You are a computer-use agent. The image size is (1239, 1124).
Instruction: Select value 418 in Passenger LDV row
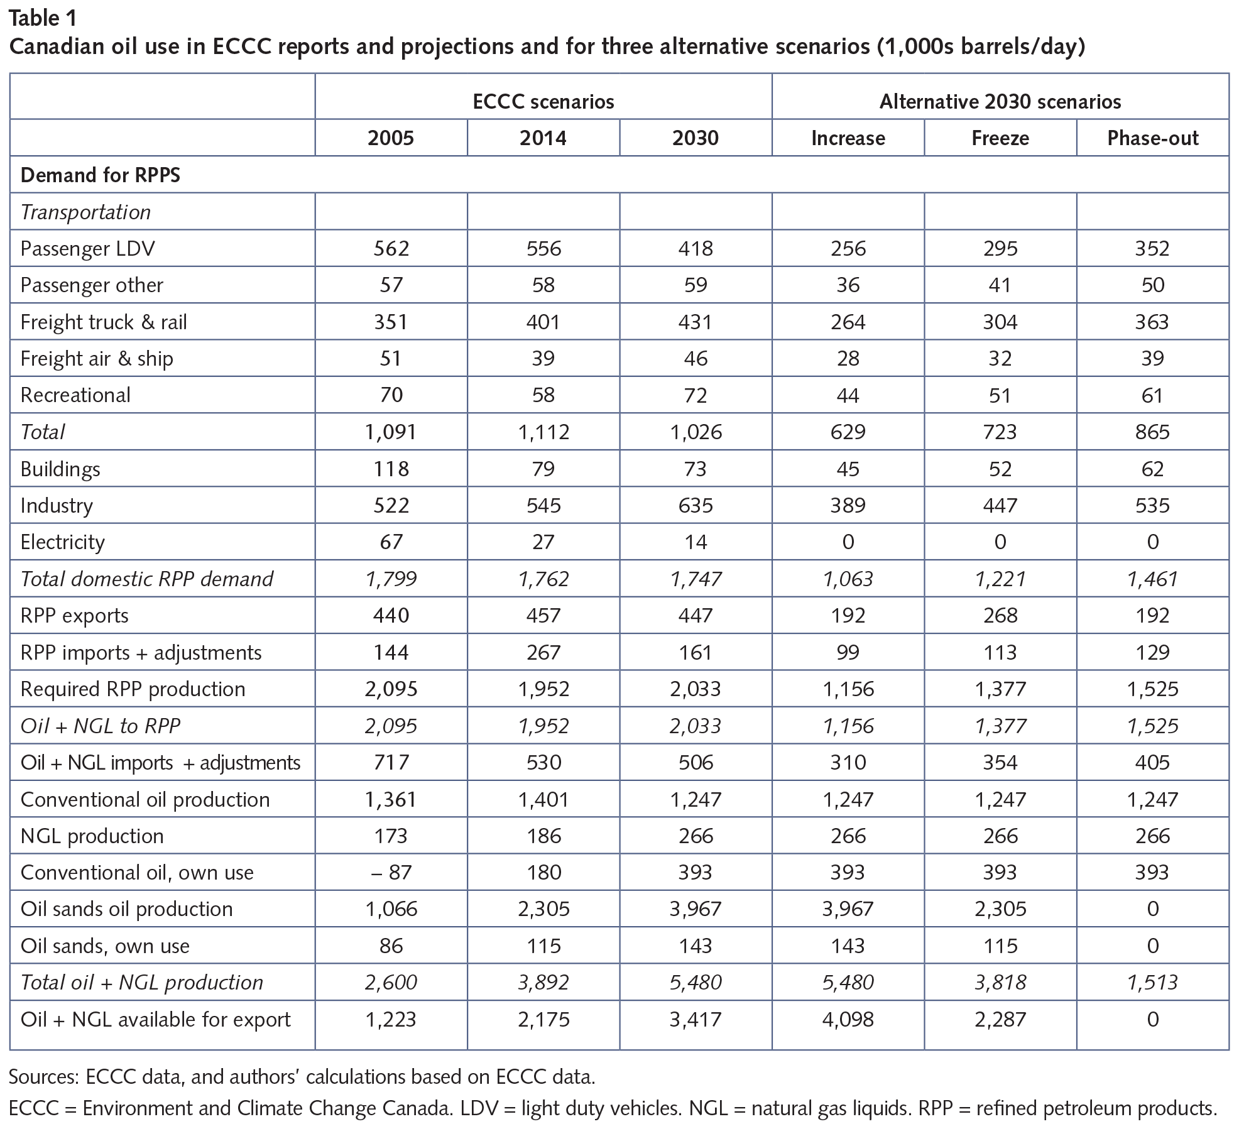pos(696,248)
